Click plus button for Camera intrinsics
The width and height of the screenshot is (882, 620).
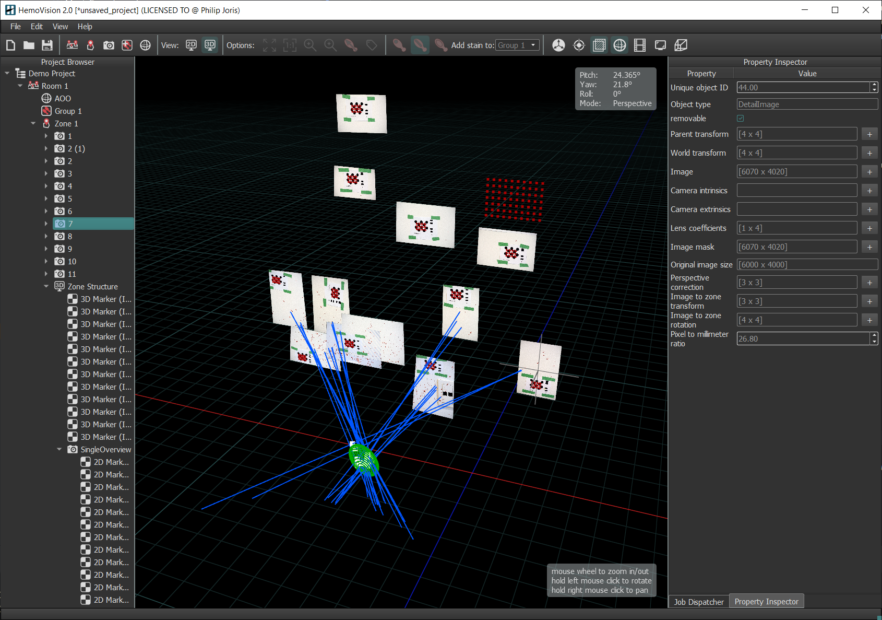pyautogui.click(x=869, y=191)
